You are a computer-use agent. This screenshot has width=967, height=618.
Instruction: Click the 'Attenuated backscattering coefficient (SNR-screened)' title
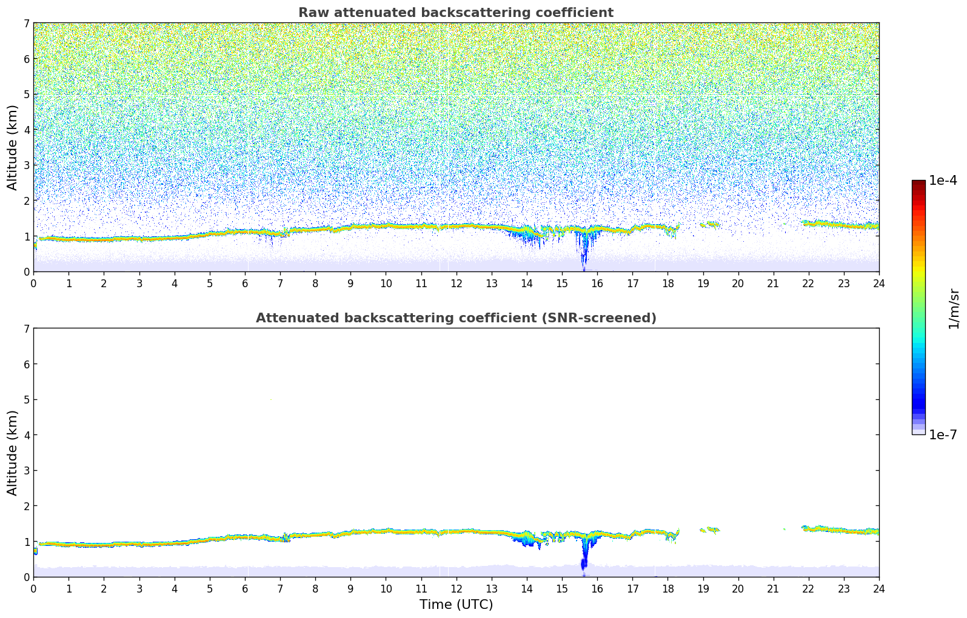tap(455, 318)
